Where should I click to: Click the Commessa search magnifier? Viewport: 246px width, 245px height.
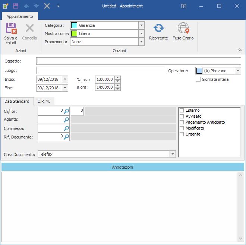point(66,128)
